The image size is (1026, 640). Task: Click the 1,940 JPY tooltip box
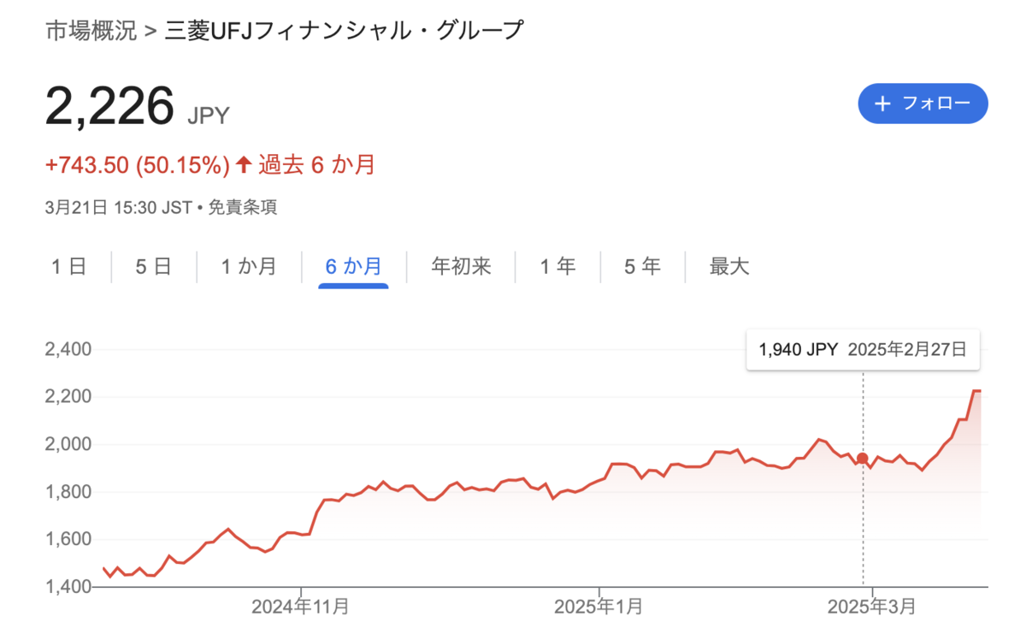coord(863,349)
